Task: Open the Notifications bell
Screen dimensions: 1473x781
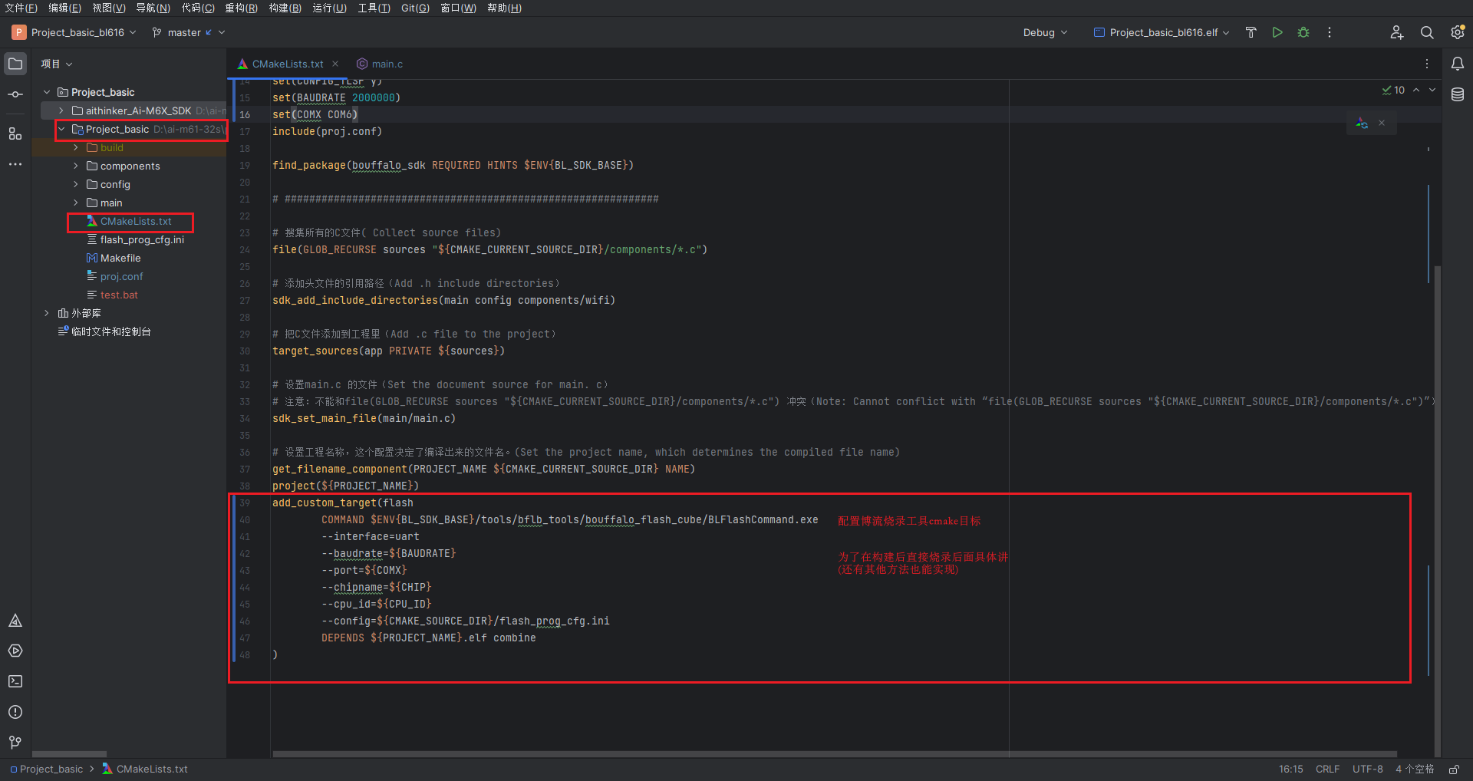Action: point(1458,64)
